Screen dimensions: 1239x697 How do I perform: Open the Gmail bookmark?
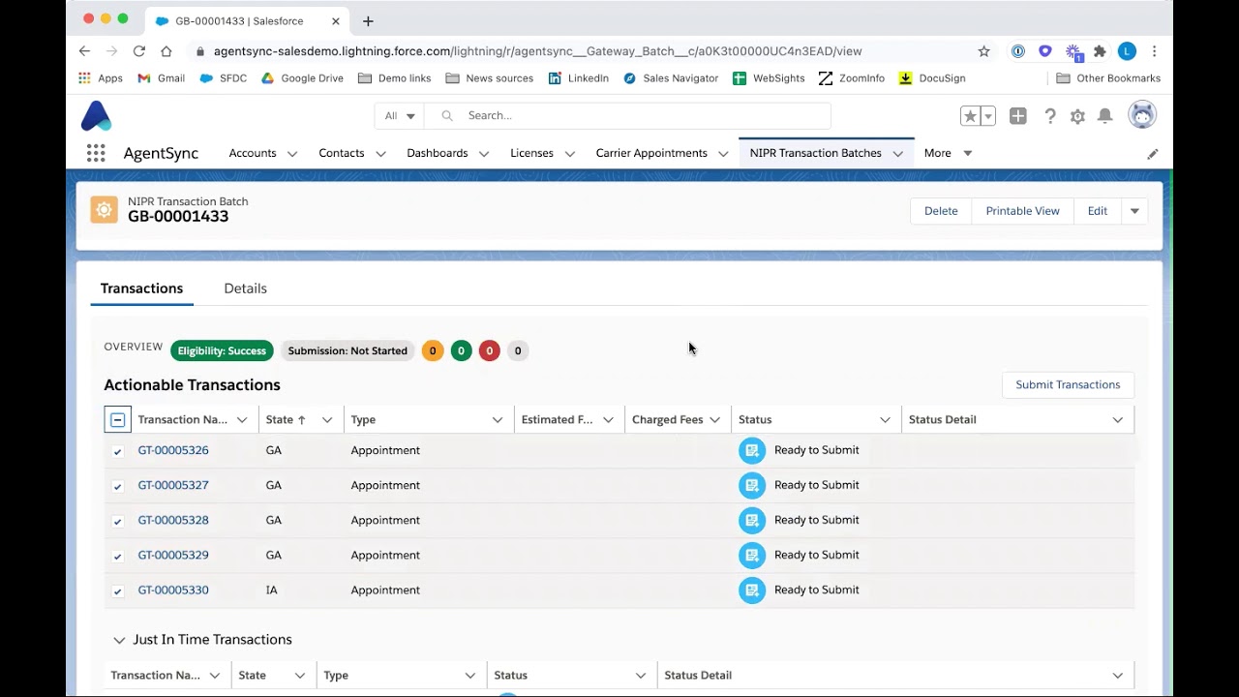(x=162, y=78)
